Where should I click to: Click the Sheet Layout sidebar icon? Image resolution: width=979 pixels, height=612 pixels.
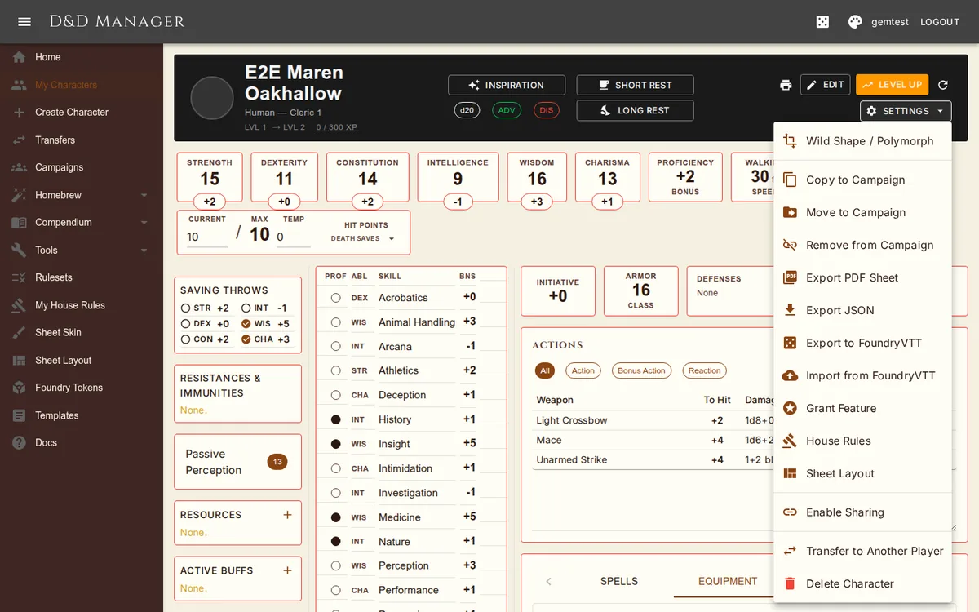(x=19, y=361)
